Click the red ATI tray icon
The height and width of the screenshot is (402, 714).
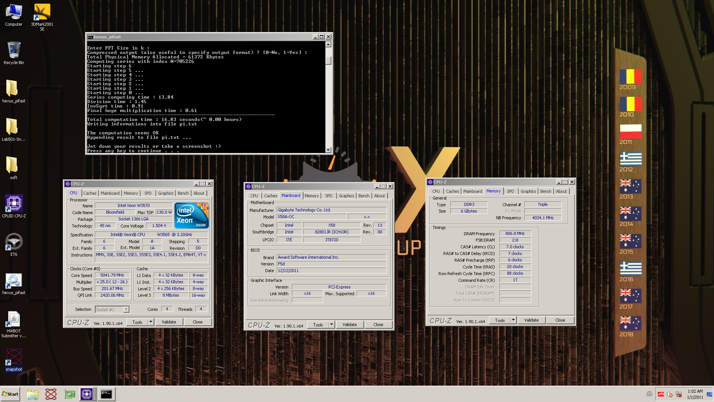[x=661, y=394]
